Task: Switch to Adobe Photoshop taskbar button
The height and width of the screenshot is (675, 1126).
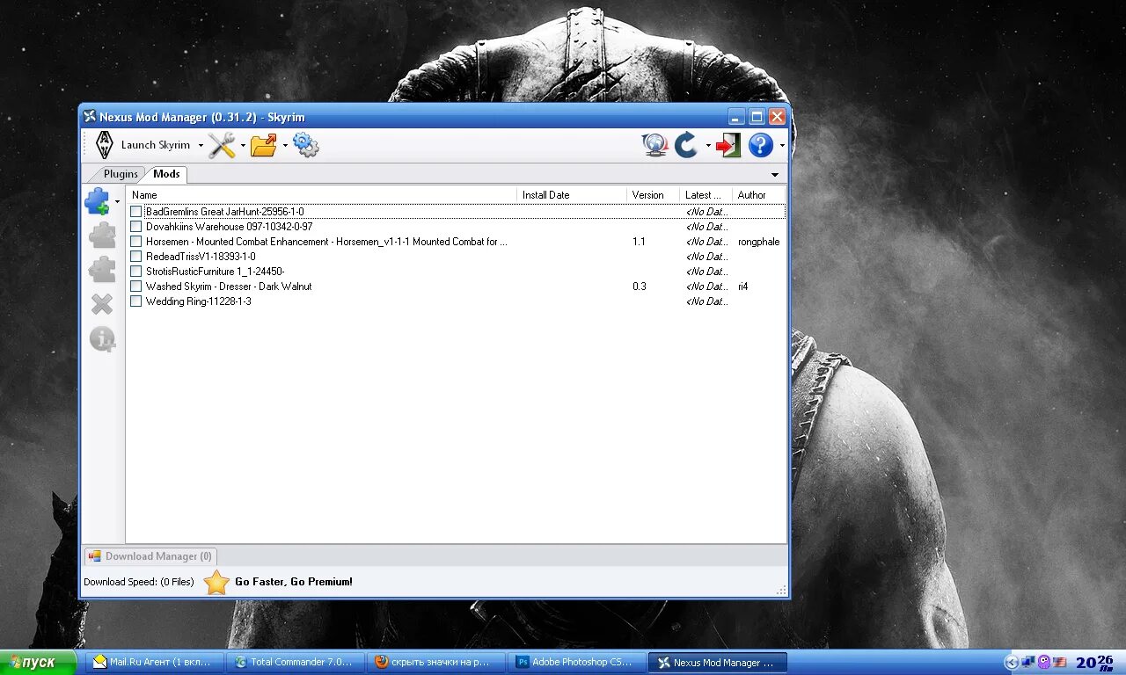Action: point(576,662)
